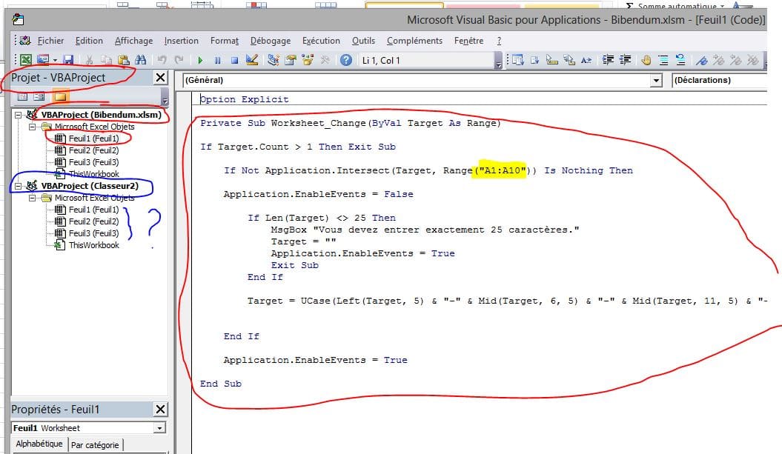Click the View Object icon in Project panel

click(x=39, y=97)
